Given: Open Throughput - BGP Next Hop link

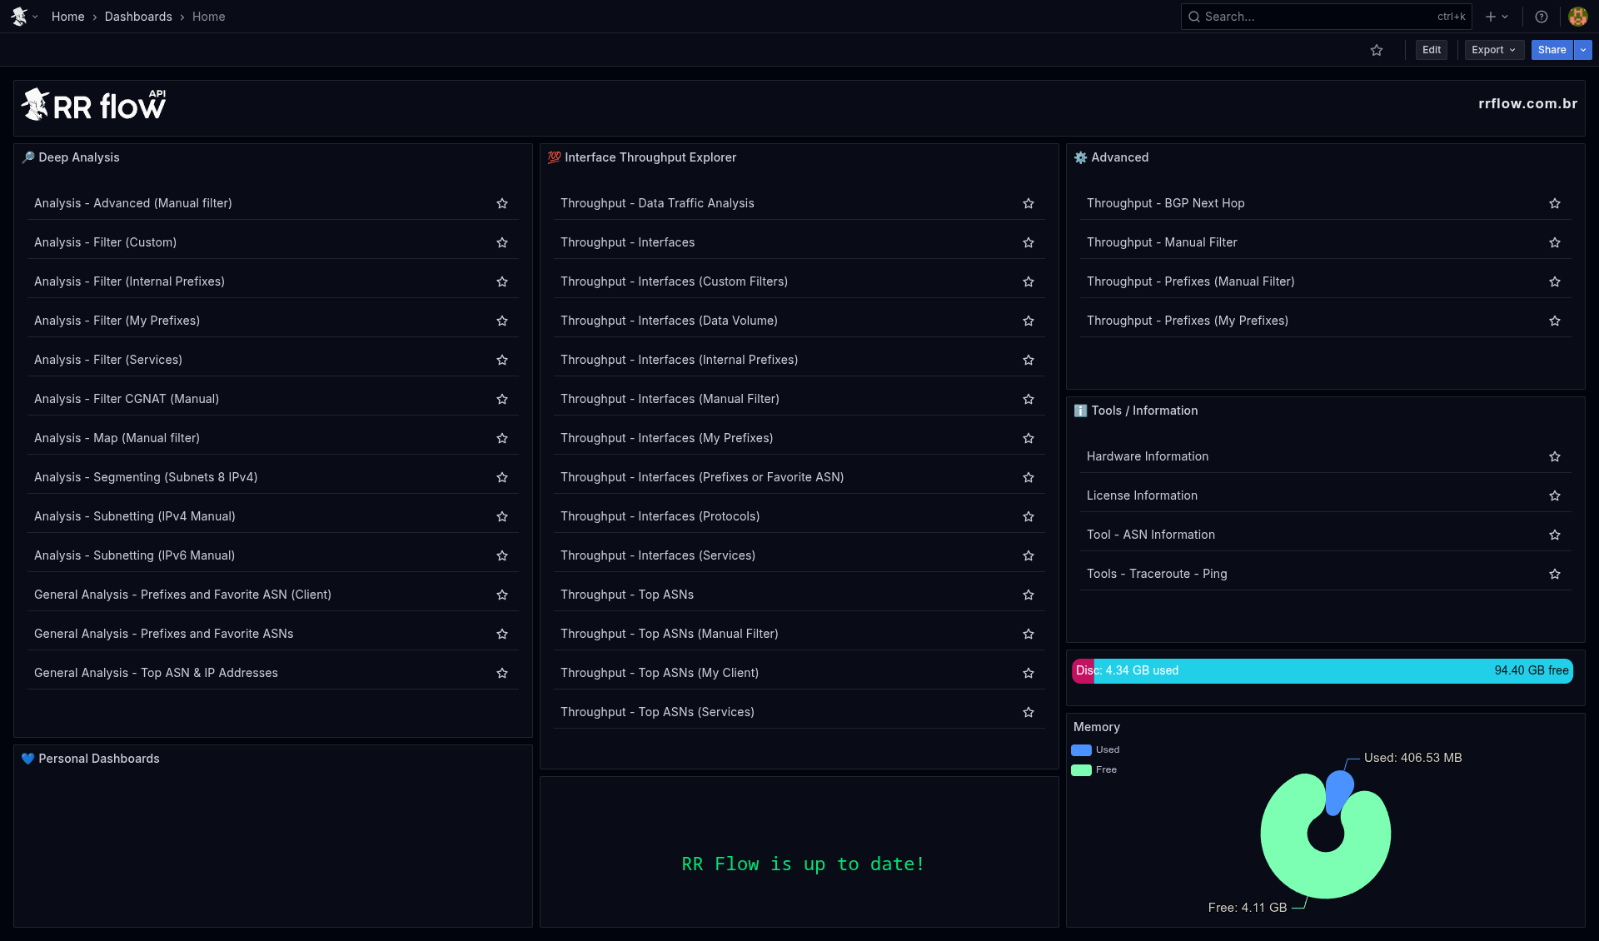Looking at the screenshot, I should (1166, 203).
